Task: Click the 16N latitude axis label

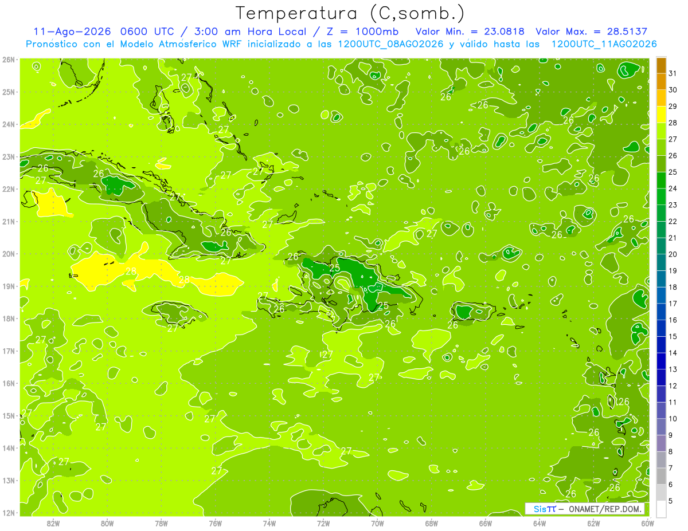Action: [9, 383]
